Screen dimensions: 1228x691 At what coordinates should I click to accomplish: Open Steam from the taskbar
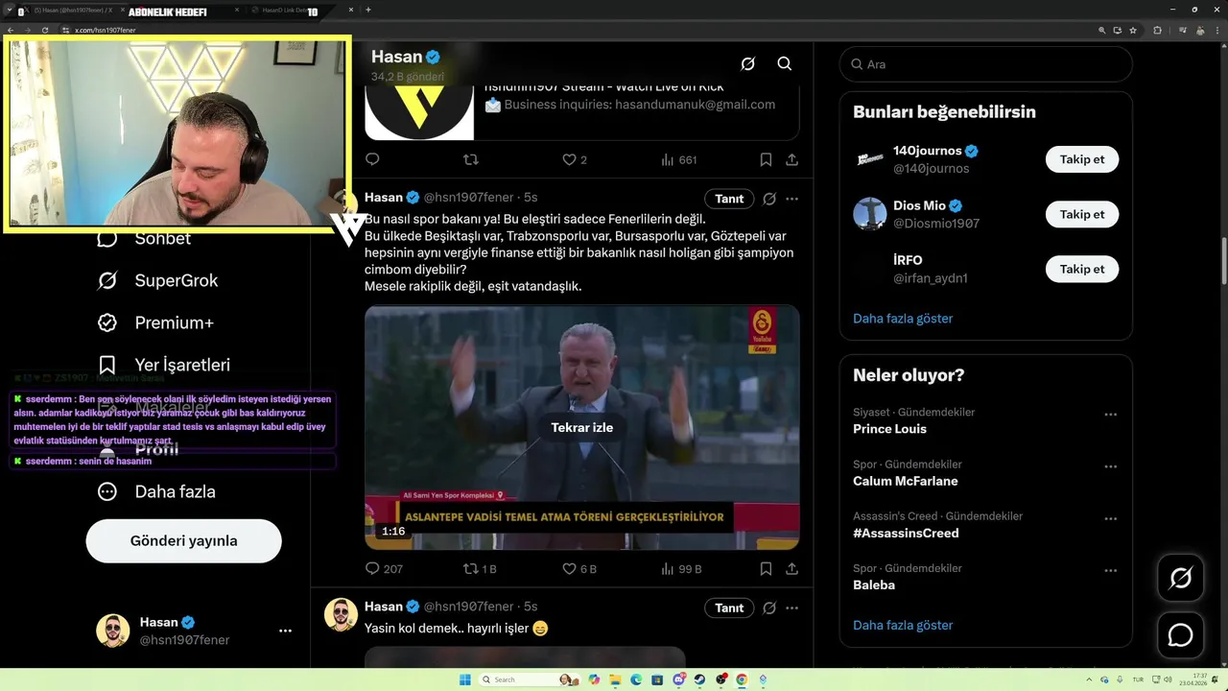[x=699, y=679]
